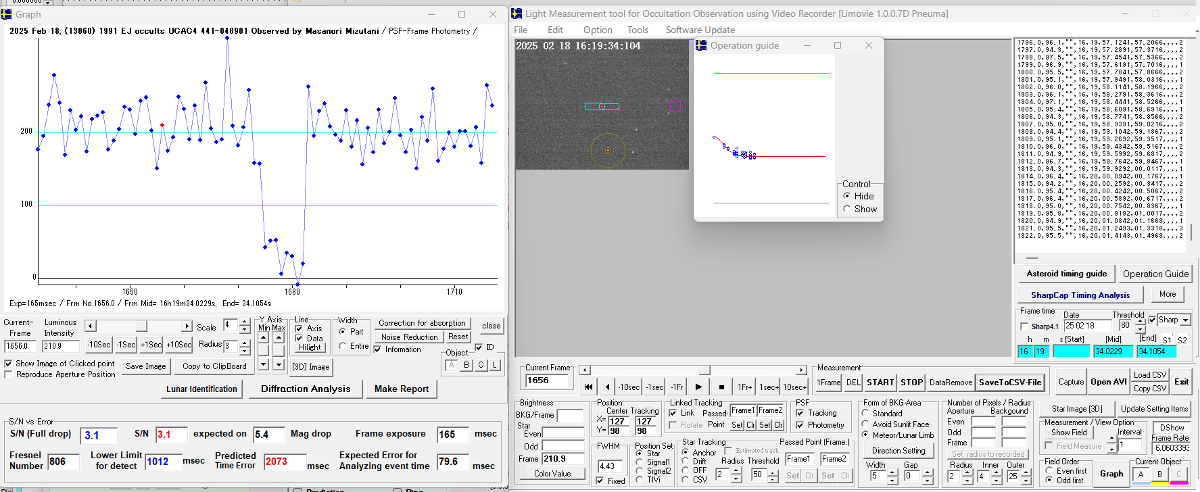1200x492 pixels.
Task: Open the Tools menu
Action: point(637,30)
